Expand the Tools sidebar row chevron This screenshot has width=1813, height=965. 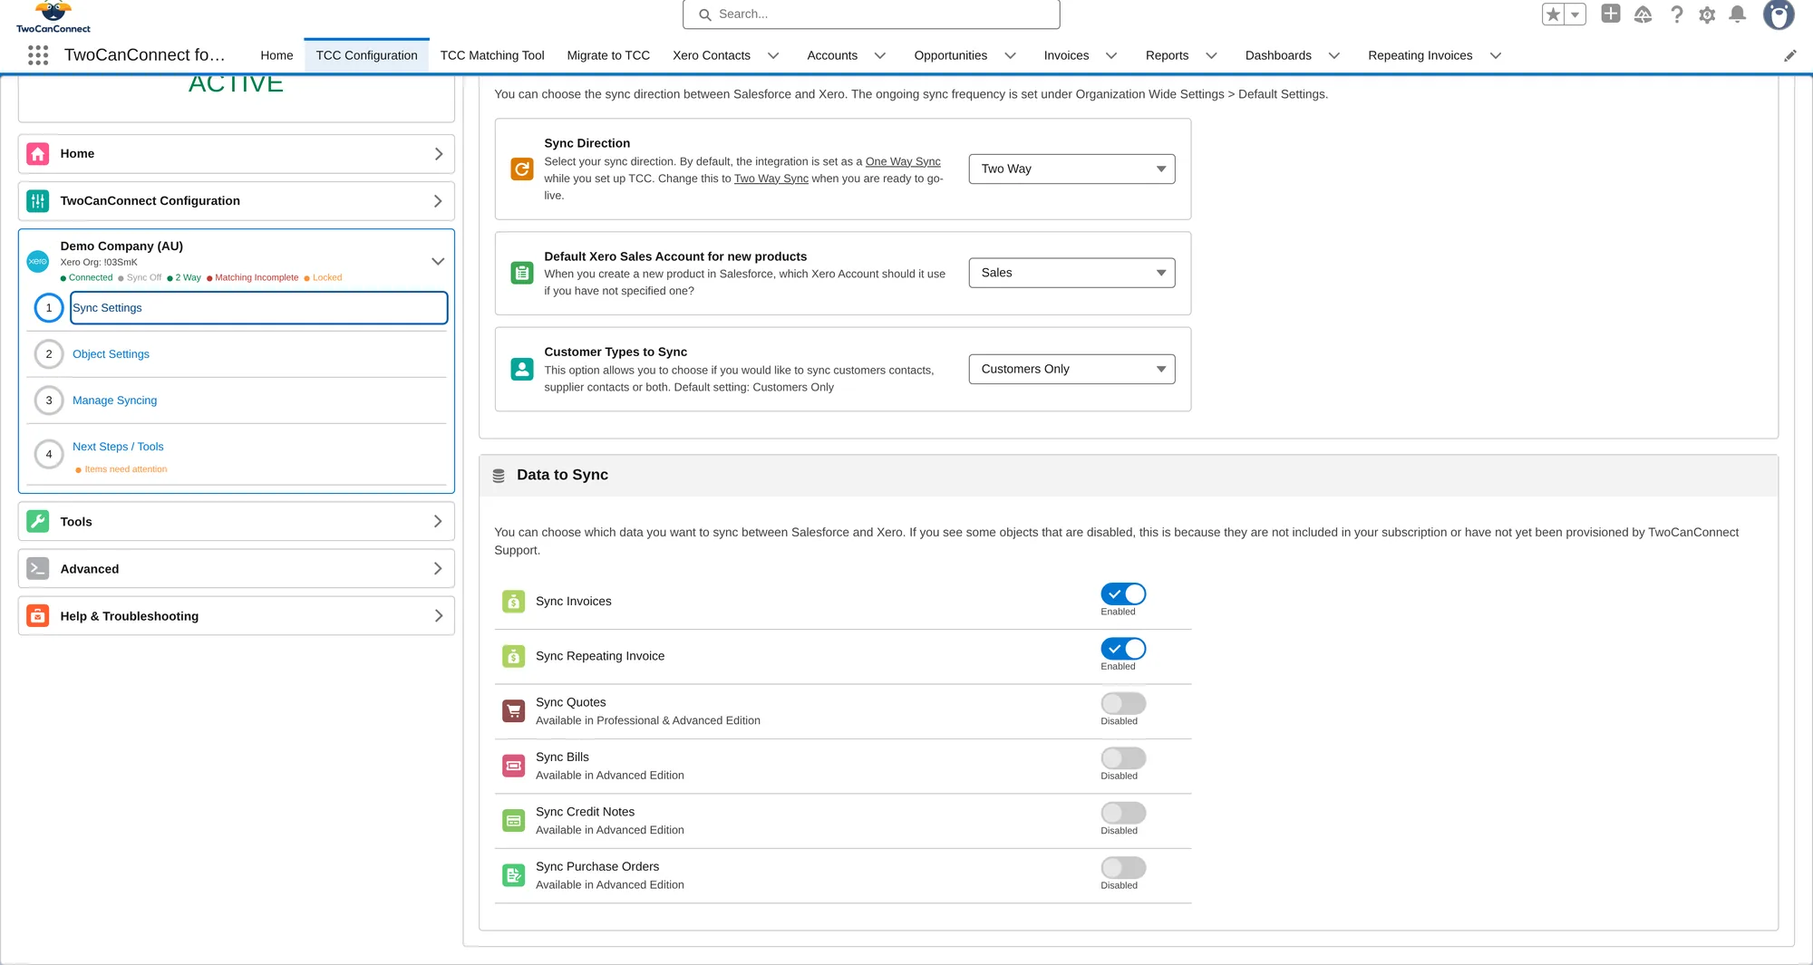(438, 522)
